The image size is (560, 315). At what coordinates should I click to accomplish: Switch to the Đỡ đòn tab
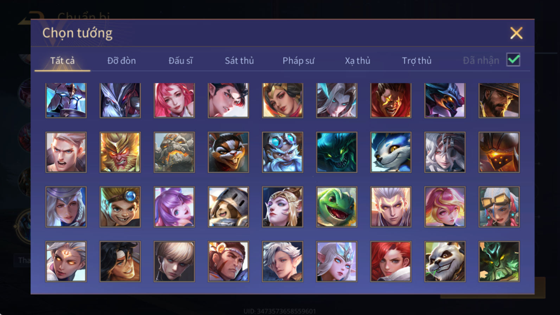[121, 60]
